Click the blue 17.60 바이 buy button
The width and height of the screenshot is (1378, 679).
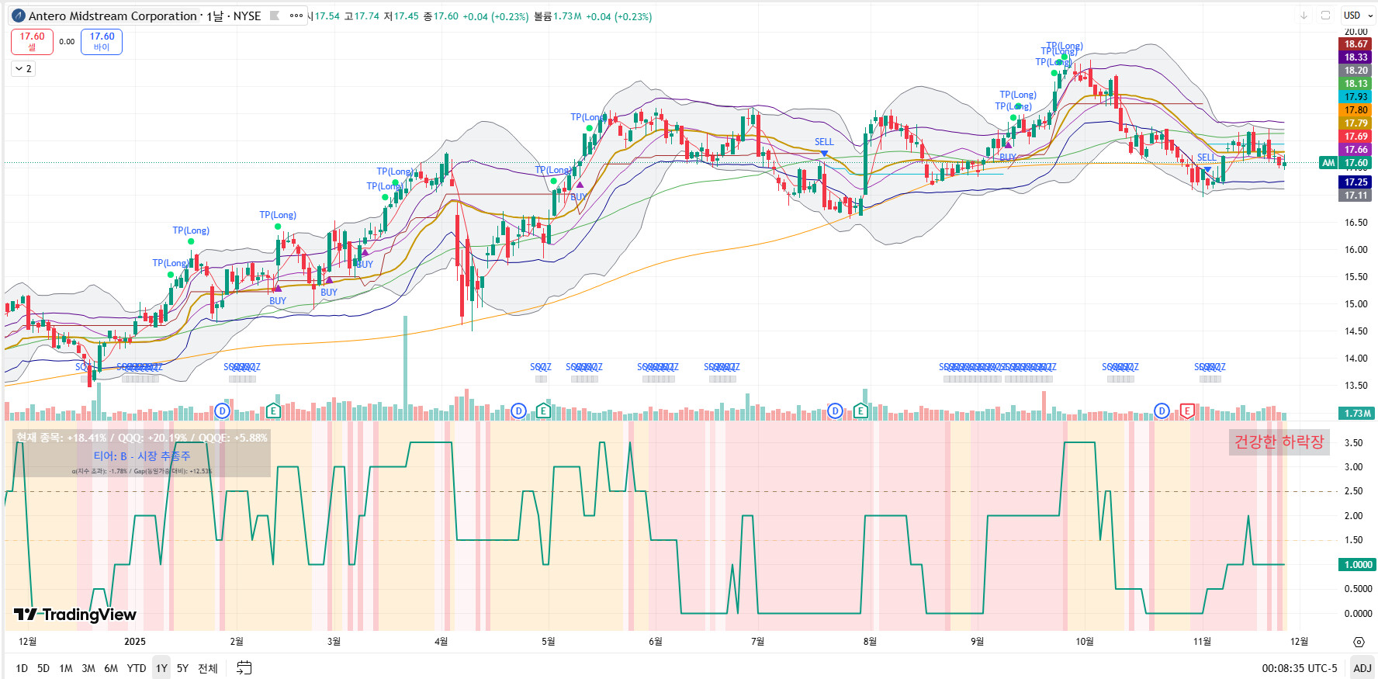(x=102, y=42)
